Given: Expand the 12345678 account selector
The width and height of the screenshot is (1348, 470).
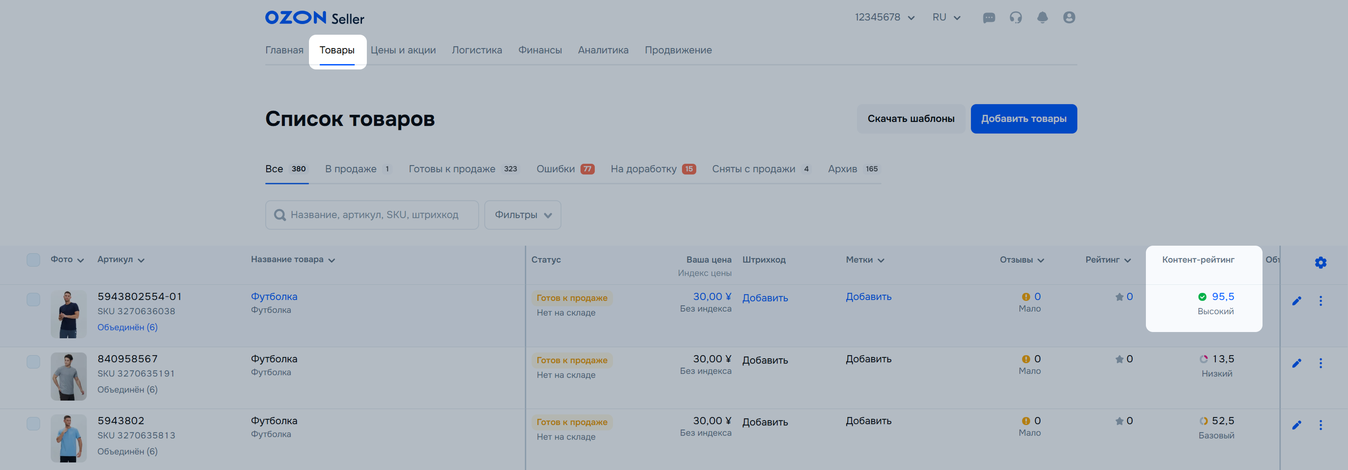Looking at the screenshot, I should pos(885,18).
